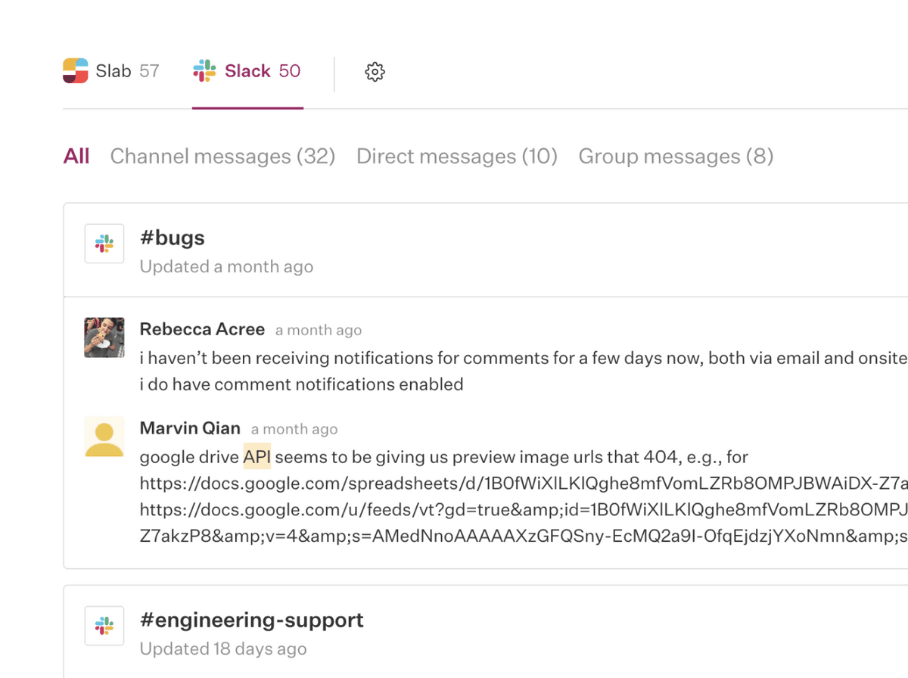Screen dimensions: 908x678
Task: Click the Slab logo icon
Action: [76, 71]
